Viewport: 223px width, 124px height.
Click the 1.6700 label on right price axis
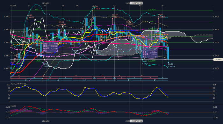tap(216, 17)
